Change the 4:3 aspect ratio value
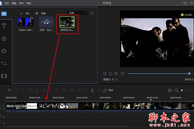Viewport: 194px width, 129px height. coord(115,80)
